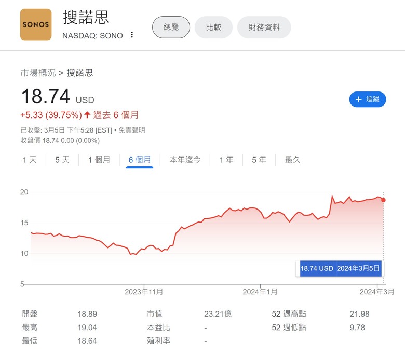Click the Sonos logo icon
This screenshot has height=353, width=405.
[x=36, y=24]
